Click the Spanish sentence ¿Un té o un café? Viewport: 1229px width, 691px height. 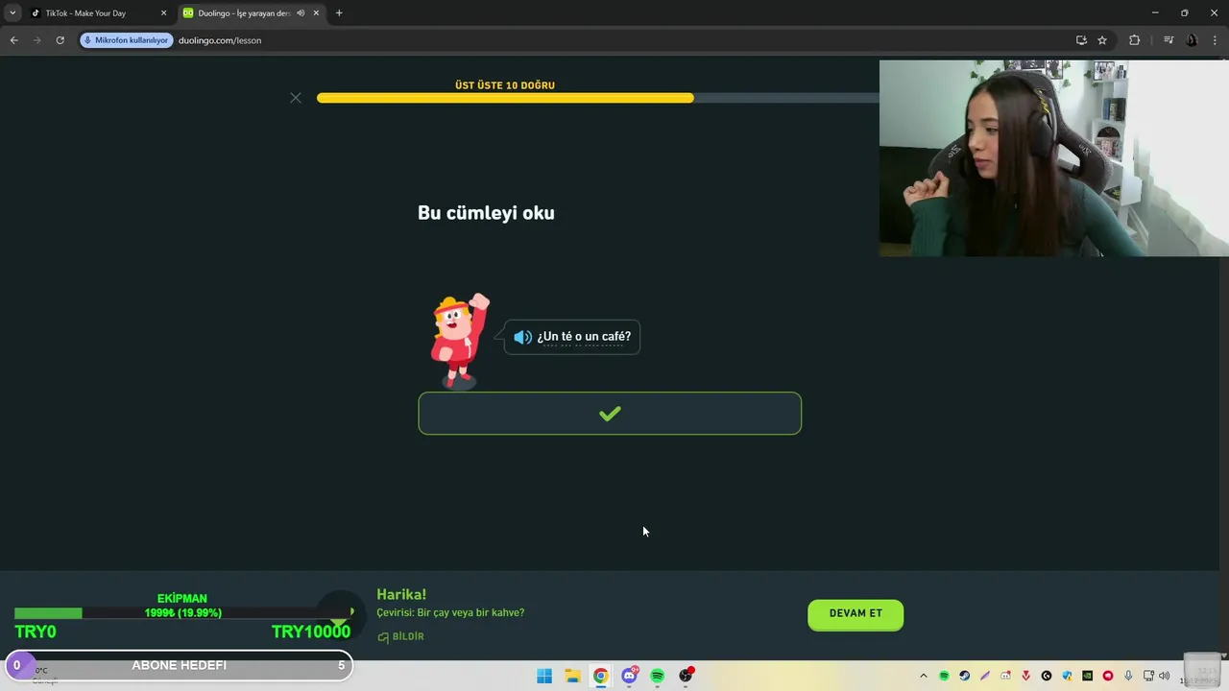click(x=584, y=337)
